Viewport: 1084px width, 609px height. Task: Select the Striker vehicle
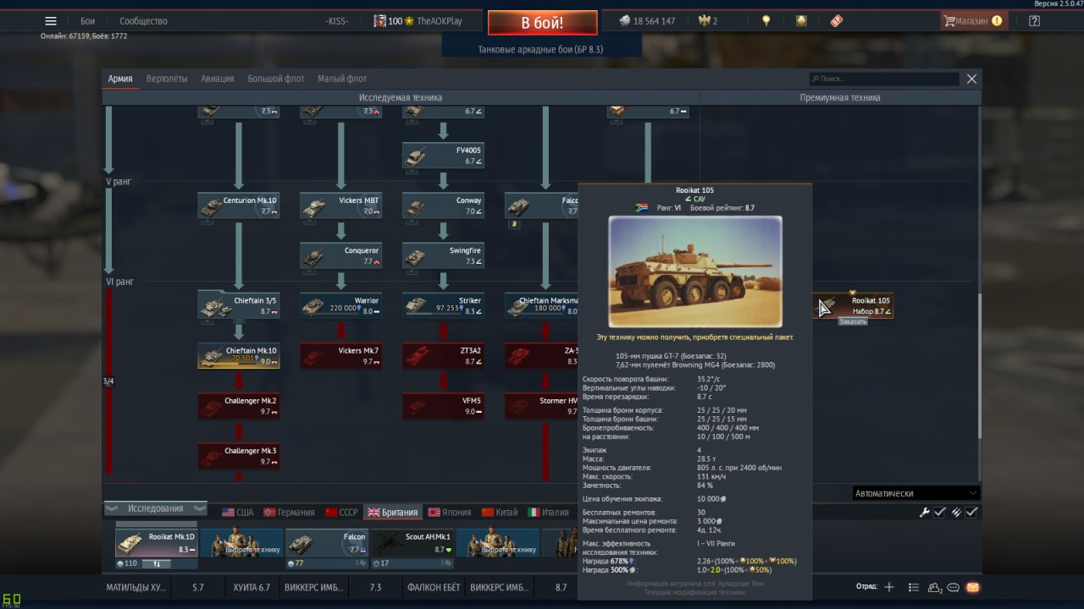443,305
